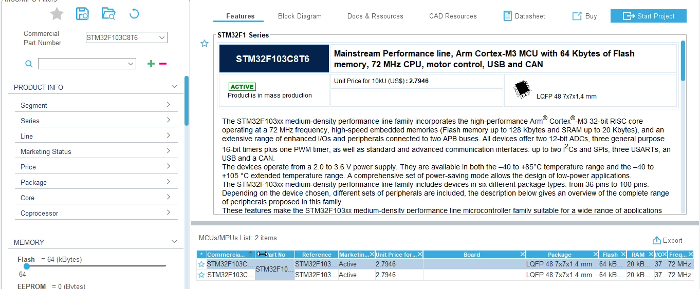Sort the list by the Package column header
700x289 pixels.
coord(559,255)
